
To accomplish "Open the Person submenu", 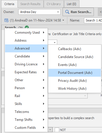I will (x=26, y=88).
